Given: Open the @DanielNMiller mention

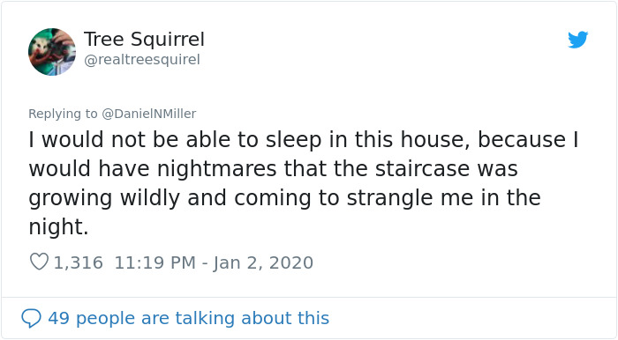Looking at the screenshot, I should coord(148,114).
